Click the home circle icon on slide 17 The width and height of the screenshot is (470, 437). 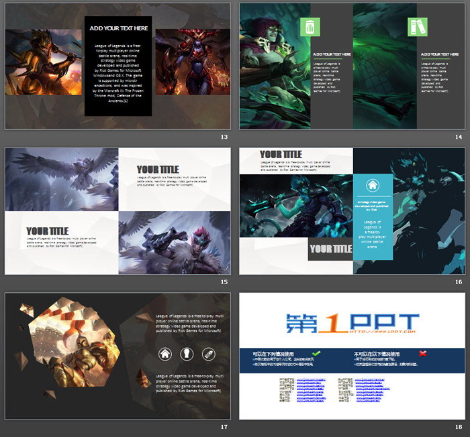[x=165, y=354]
